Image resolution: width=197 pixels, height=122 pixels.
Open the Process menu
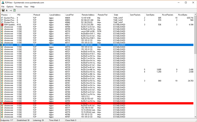coord(19,7)
